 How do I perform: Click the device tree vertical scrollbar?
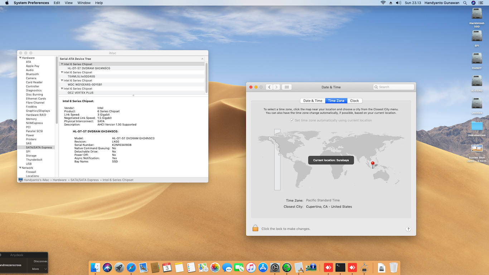pyautogui.click(x=206, y=78)
